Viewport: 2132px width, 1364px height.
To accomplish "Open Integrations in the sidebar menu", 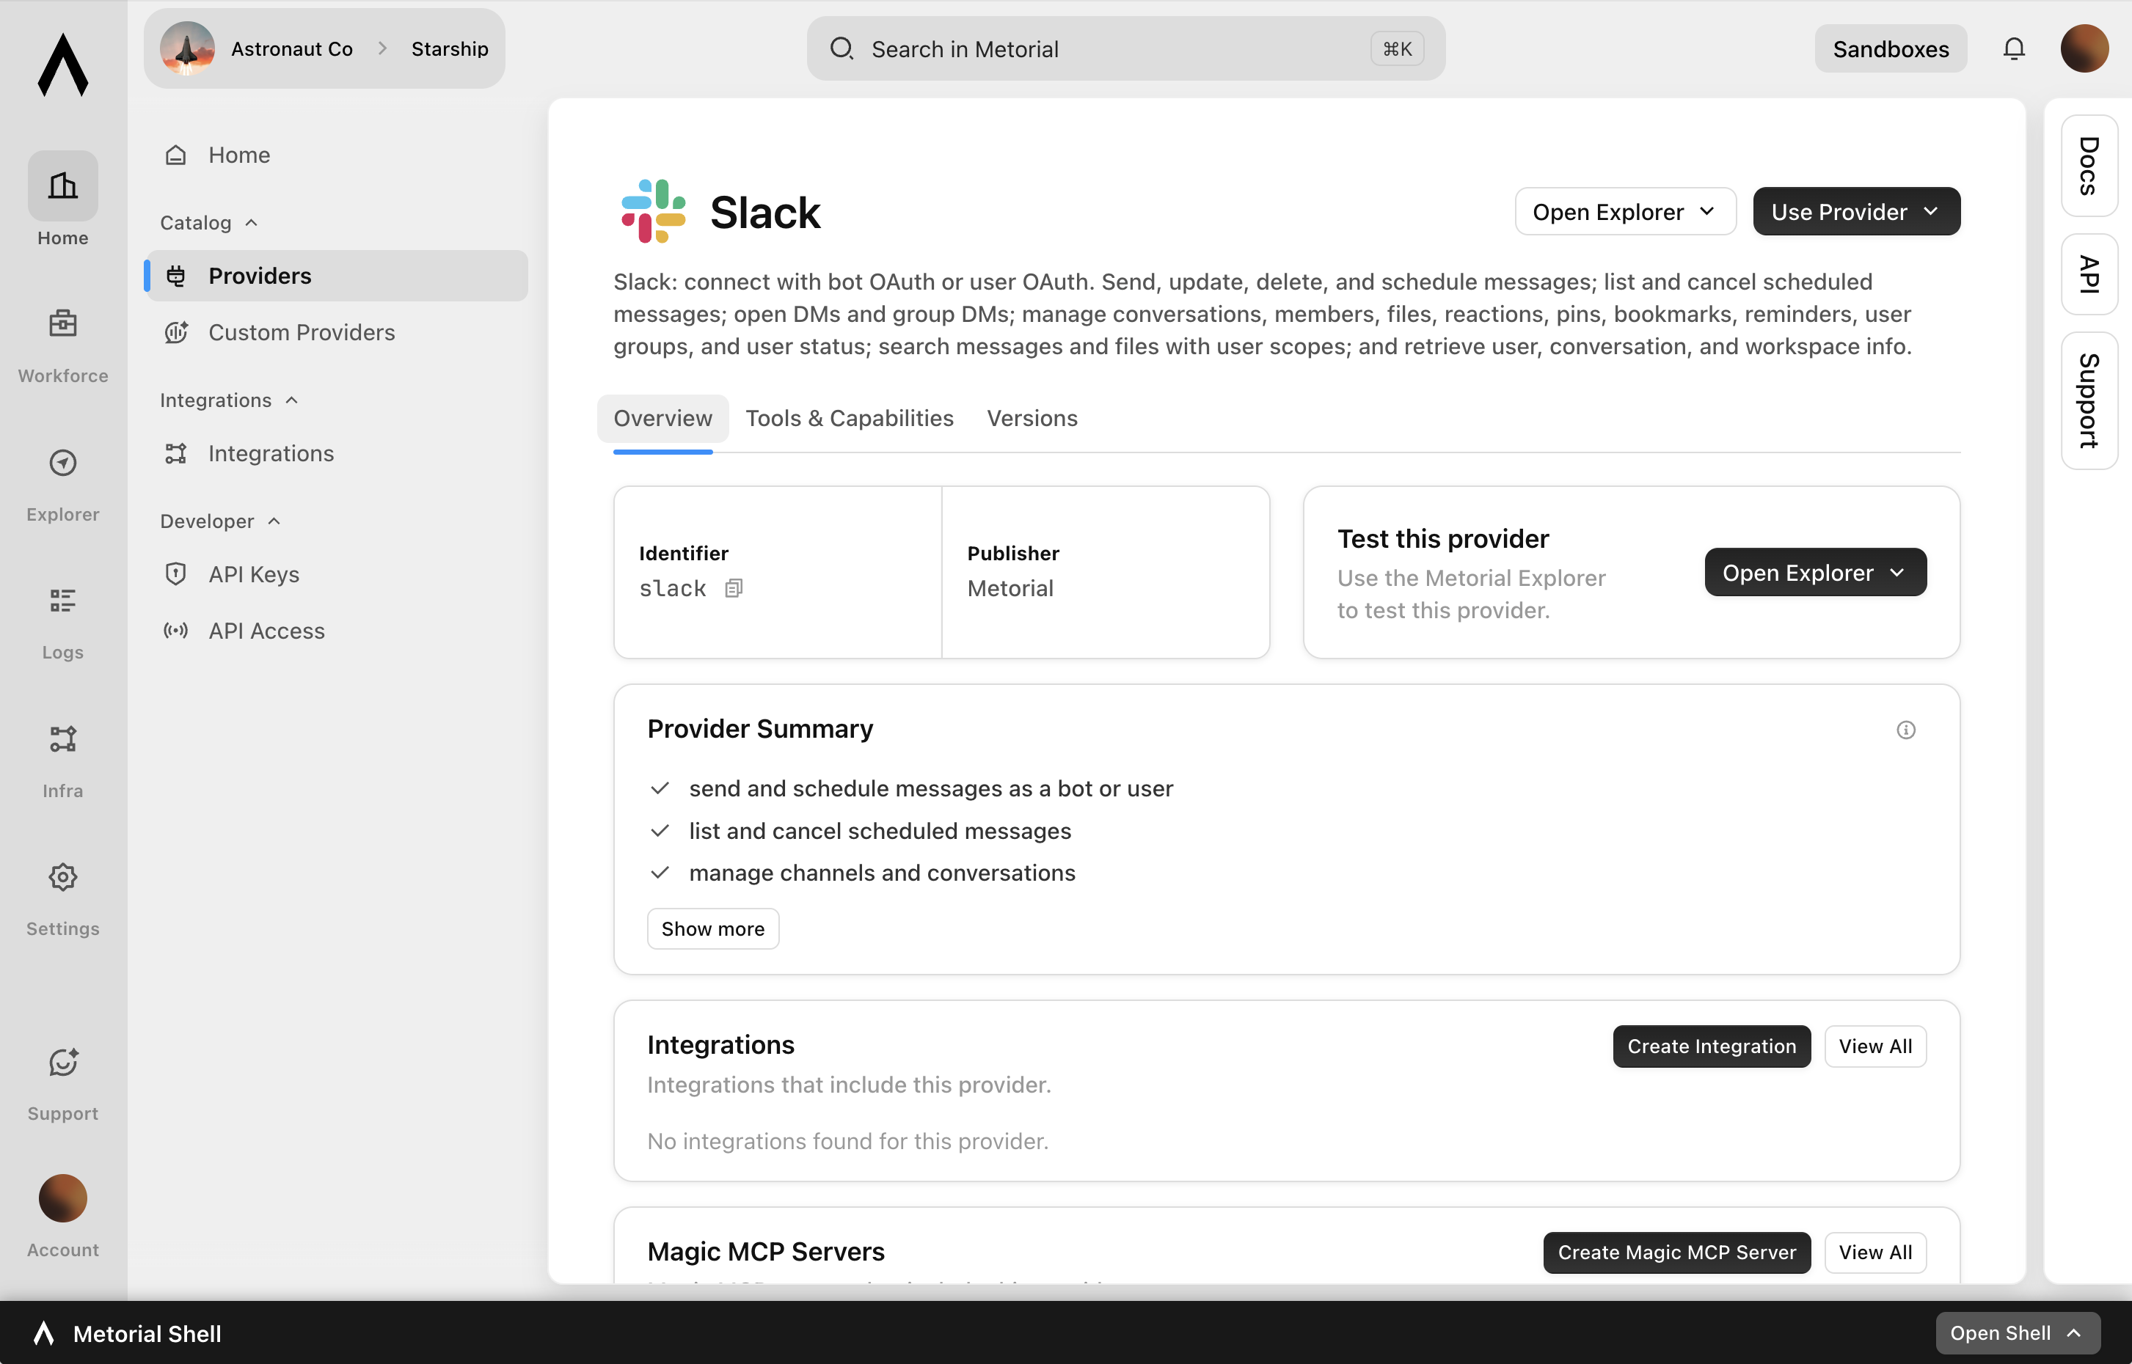I will click(335, 453).
